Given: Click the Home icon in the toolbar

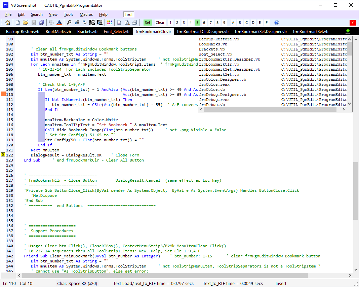Looking at the screenshot, I should click(x=8, y=23).
